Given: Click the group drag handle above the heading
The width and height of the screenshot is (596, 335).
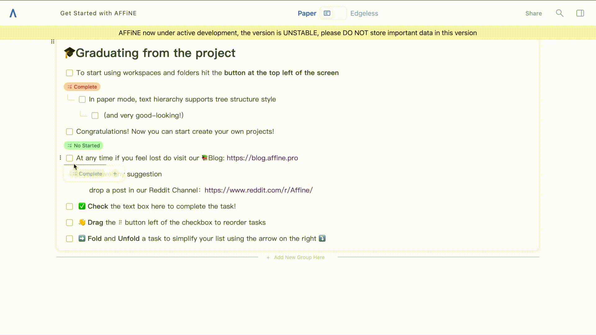Looking at the screenshot, I should (52, 42).
